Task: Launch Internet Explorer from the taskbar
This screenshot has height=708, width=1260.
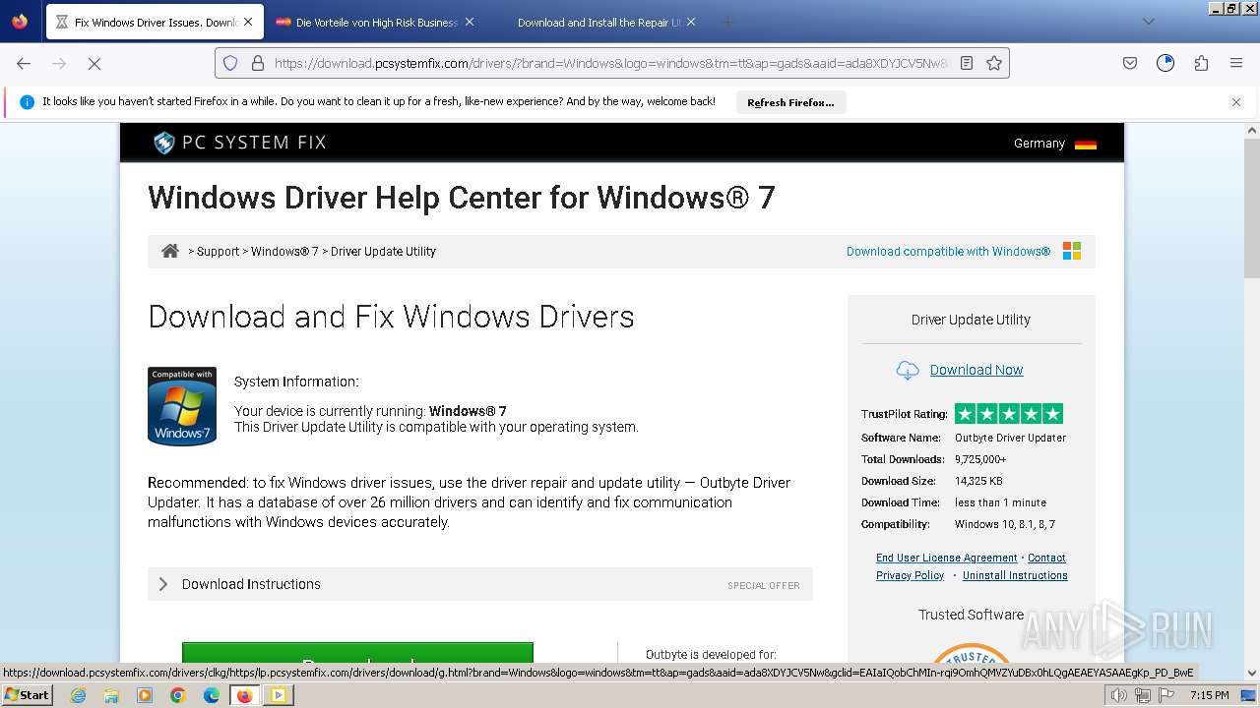Action: pyautogui.click(x=78, y=695)
